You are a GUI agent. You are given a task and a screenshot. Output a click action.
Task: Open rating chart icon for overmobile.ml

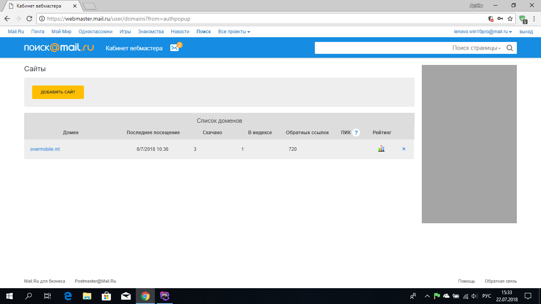(381, 149)
